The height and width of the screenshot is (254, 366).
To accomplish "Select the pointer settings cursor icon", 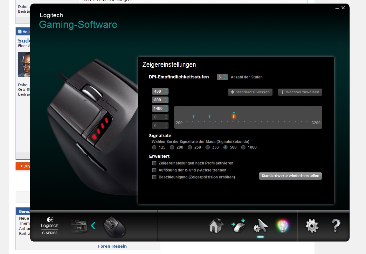I will pyautogui.click(x=260, y=226).
